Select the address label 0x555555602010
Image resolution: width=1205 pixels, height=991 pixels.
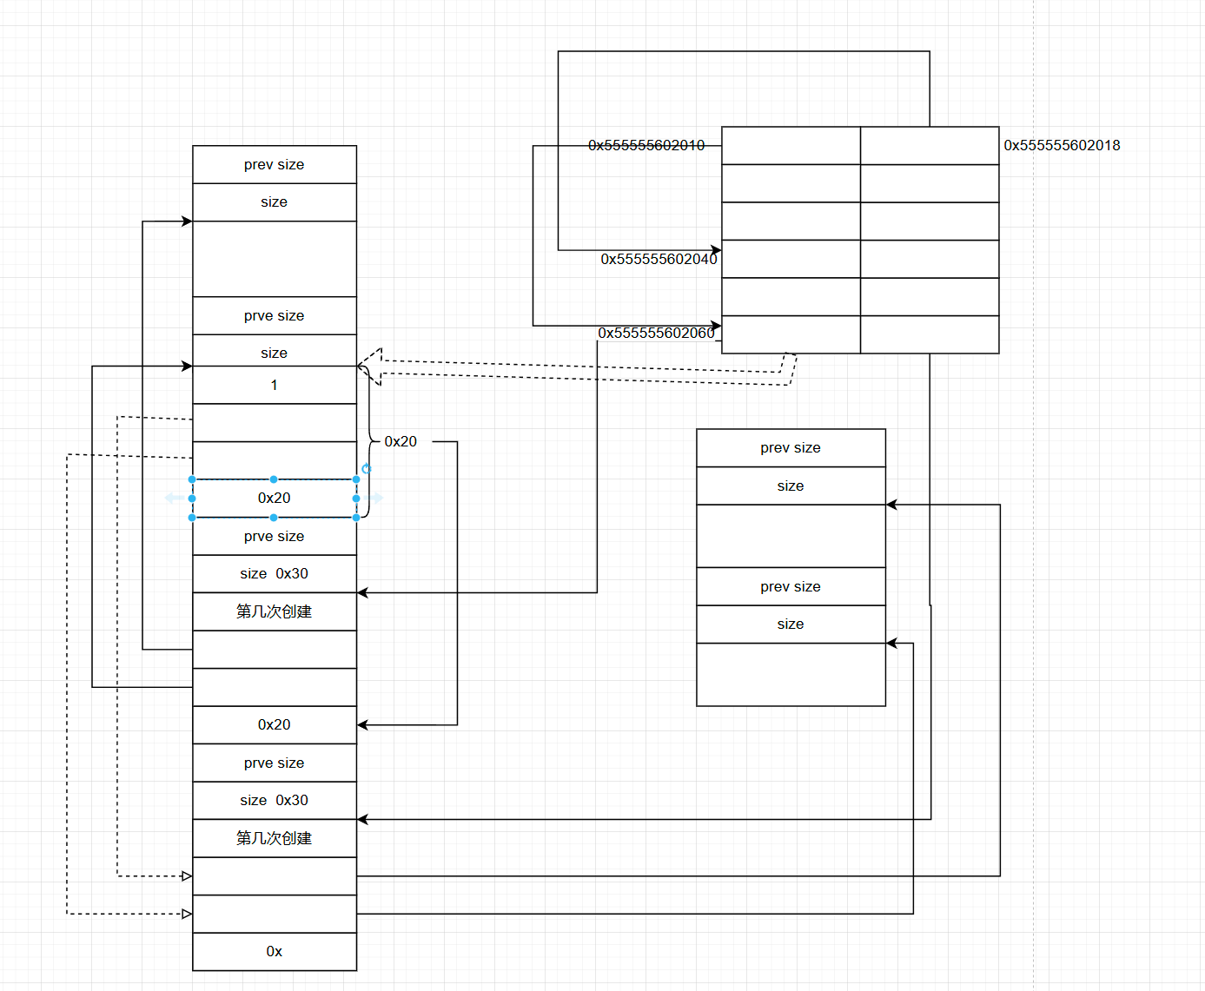point(646,145)
